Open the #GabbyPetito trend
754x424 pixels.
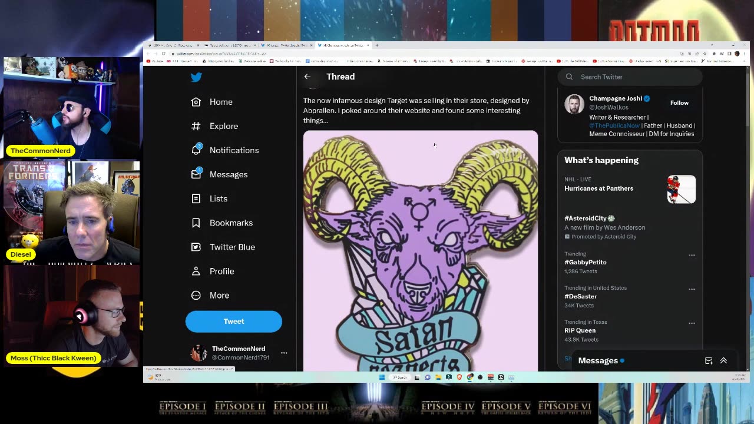coord(586,262)
